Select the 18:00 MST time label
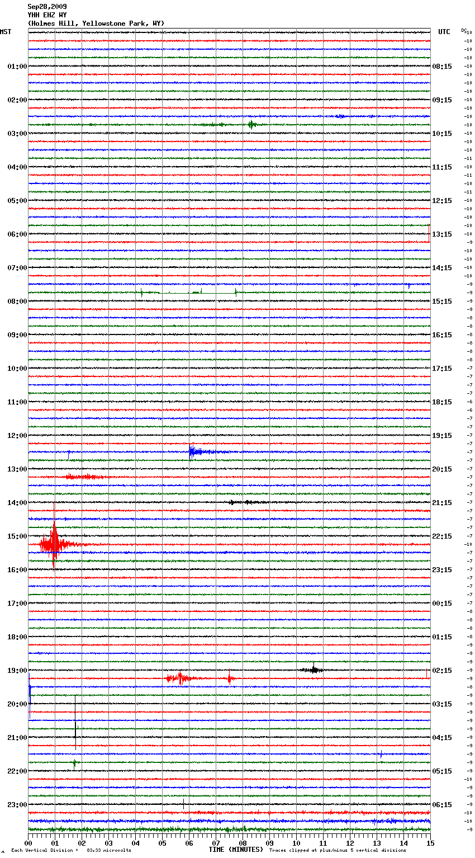The width and height of the screenshot is (475, 858). point(17,637)
